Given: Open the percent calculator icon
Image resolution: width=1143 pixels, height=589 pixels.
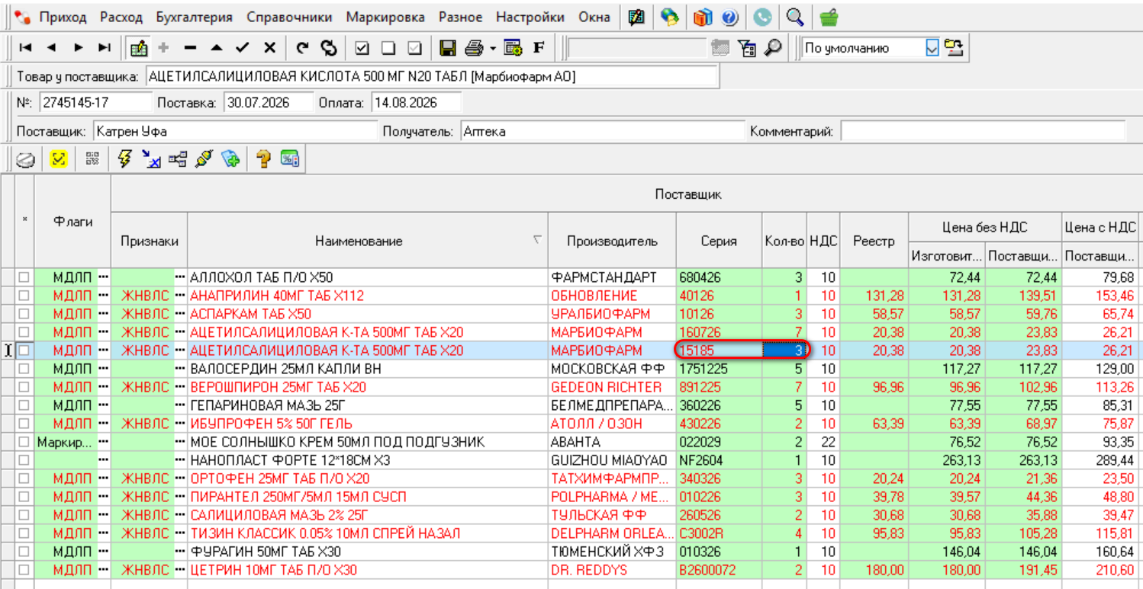Looking at the screenshot, I should point(290,158).
